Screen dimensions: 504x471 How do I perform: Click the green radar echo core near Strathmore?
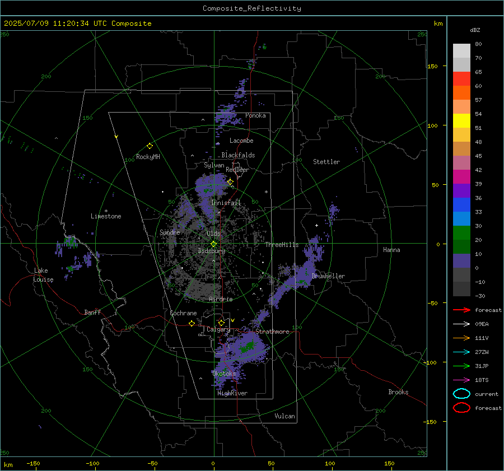[x=248, y=346]
